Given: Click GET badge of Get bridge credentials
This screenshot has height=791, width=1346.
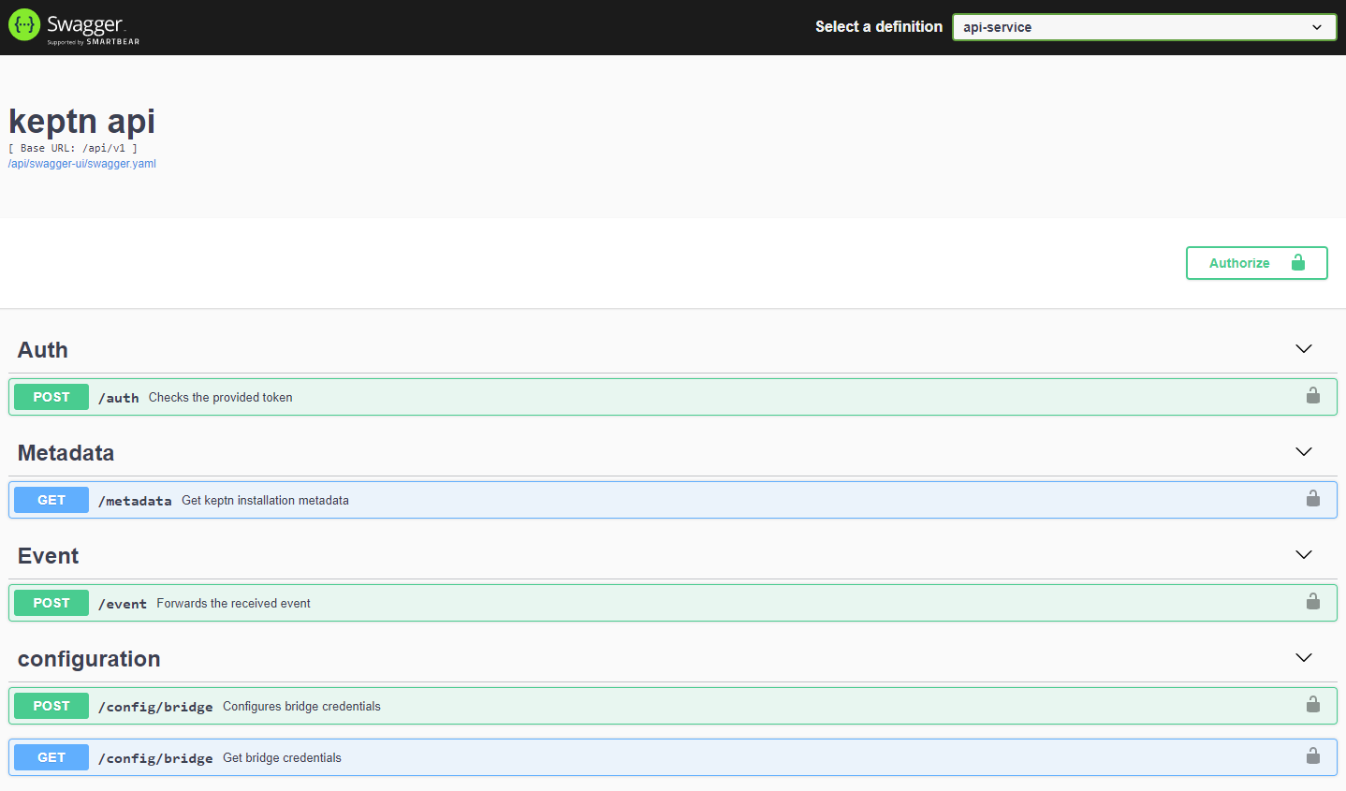Looking at the screenshot, I should [51, 757].
